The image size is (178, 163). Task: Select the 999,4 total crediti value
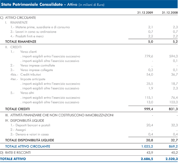(x=149, y=109)
